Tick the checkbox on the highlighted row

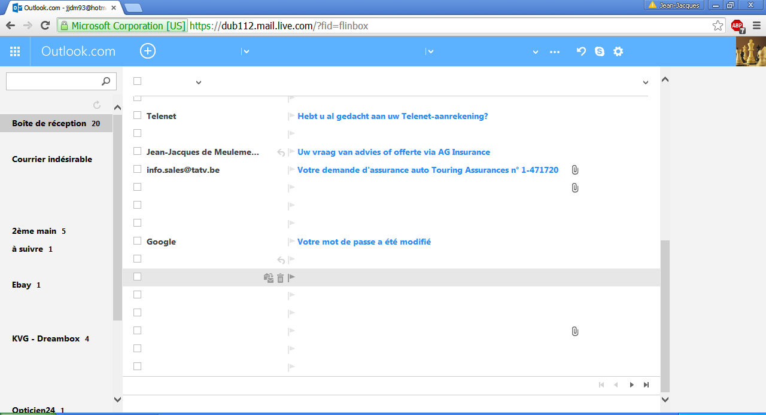point(137,277)
